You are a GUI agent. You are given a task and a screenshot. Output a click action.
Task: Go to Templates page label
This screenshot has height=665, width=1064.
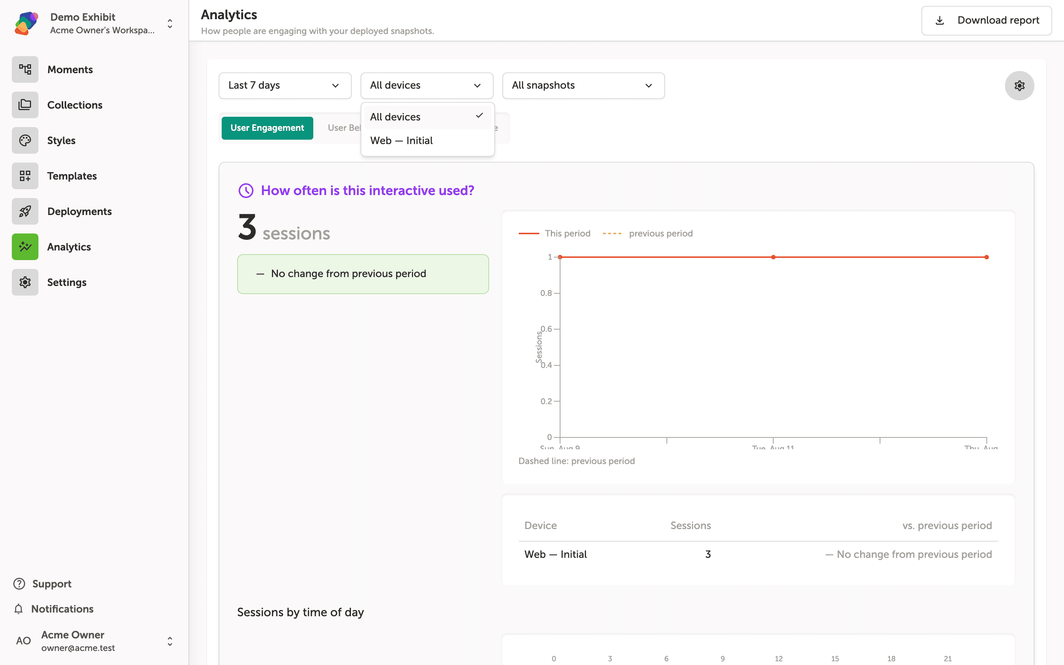tap(72, 176)
